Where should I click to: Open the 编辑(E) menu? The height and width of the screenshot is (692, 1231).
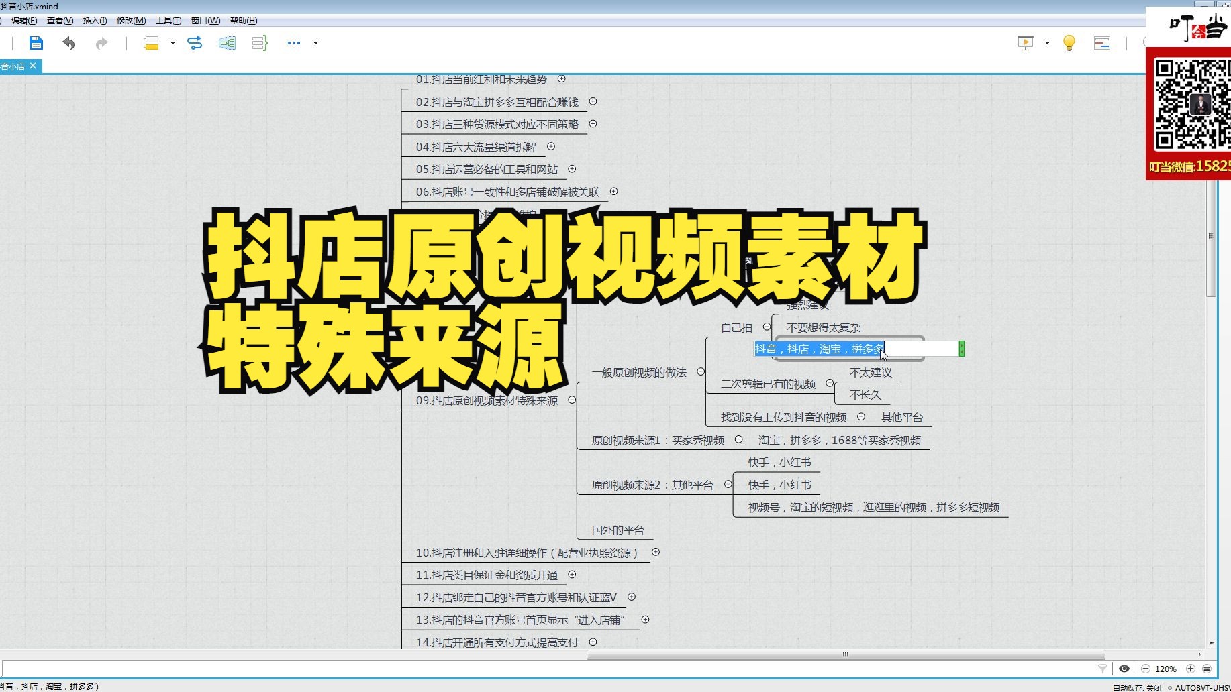tap(24, 21)
